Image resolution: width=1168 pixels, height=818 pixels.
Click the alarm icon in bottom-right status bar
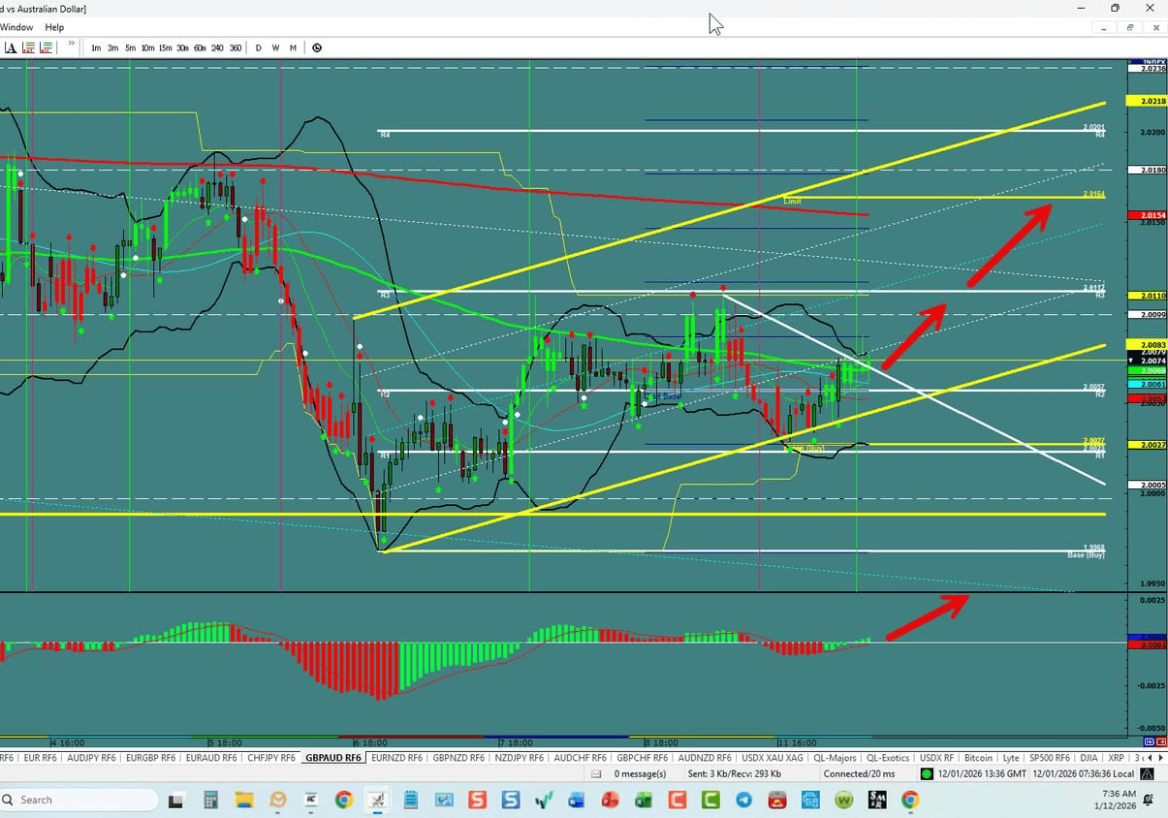coord(1148,773)
